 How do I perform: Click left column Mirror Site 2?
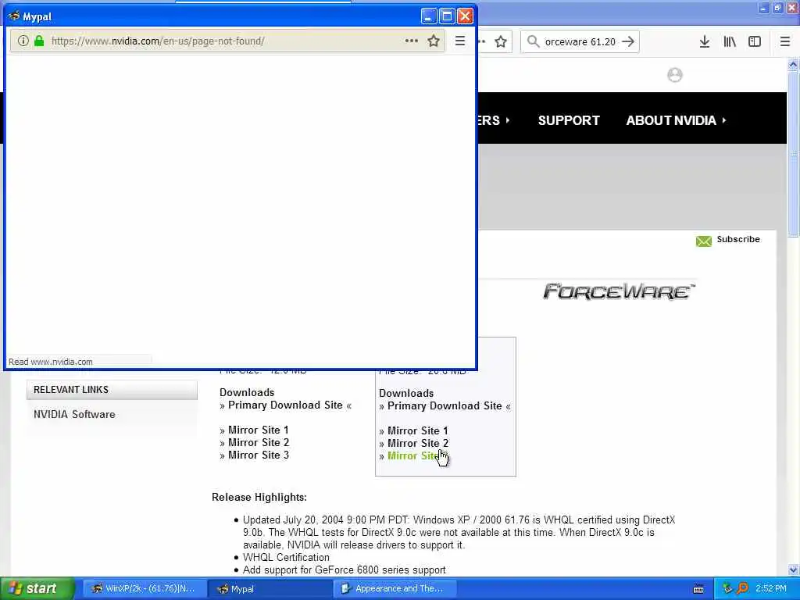259,442
